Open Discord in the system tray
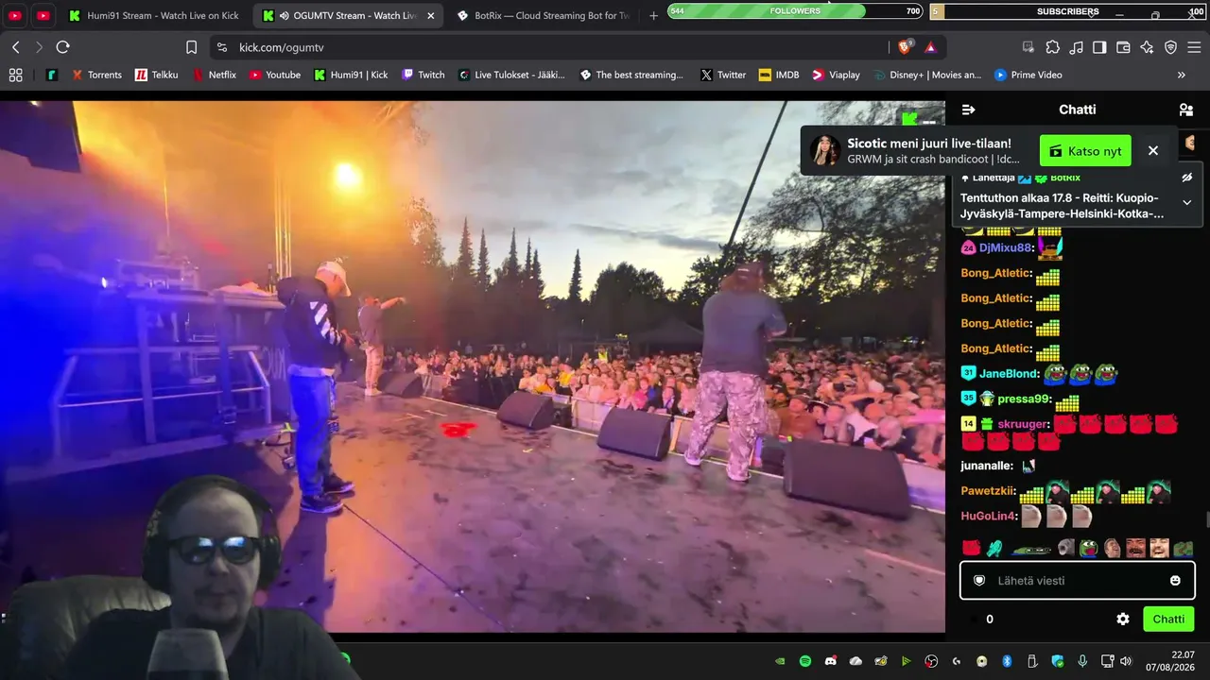Viewport: 1210px width, 680px height. [831, 661]
